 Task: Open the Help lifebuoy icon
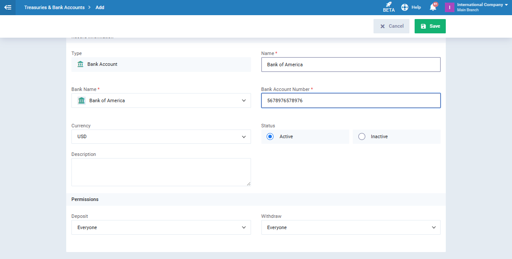click(x=405, y=7)
